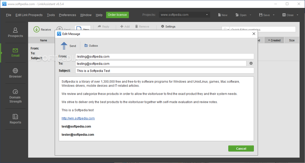This screenshot has width=305, height=163.
Task: Expand the Open button dropdown arrow
Action: tap(250, 15)
